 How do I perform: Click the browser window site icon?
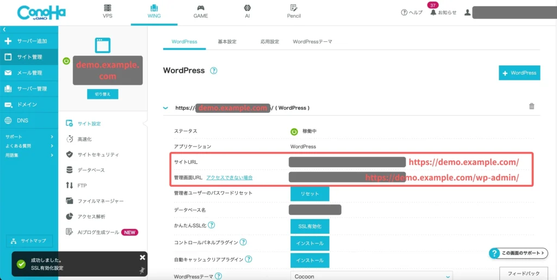pos(103,46)
